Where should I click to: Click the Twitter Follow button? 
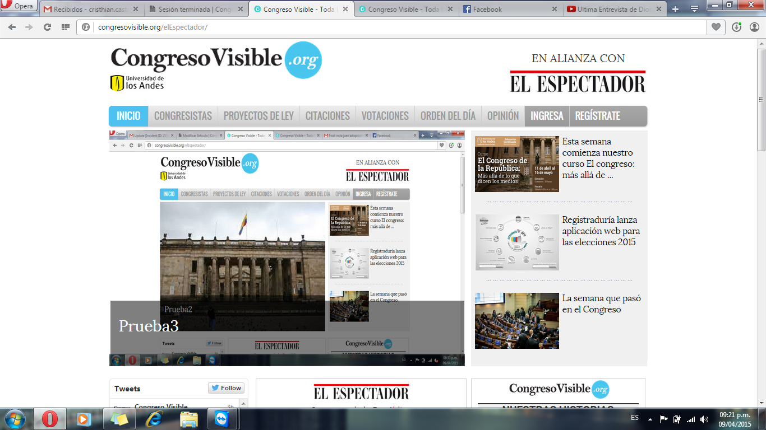click(x=225, y=388)
